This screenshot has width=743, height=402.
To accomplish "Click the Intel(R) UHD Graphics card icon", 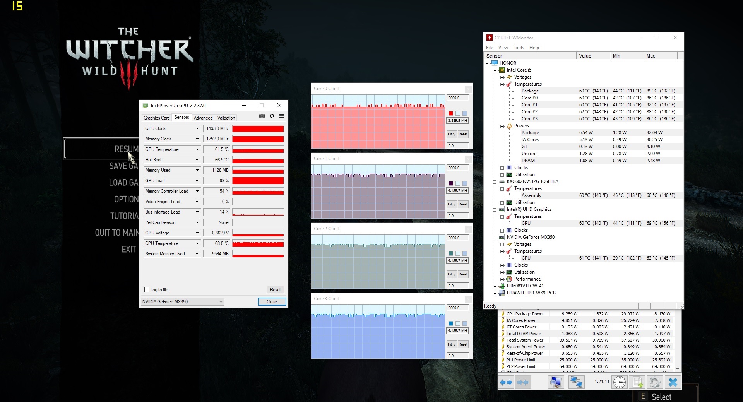I will pyautogui.click(x=502, y=209).
